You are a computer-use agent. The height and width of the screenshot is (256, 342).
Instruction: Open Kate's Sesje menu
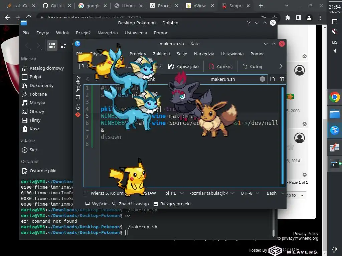click(182, 54)
